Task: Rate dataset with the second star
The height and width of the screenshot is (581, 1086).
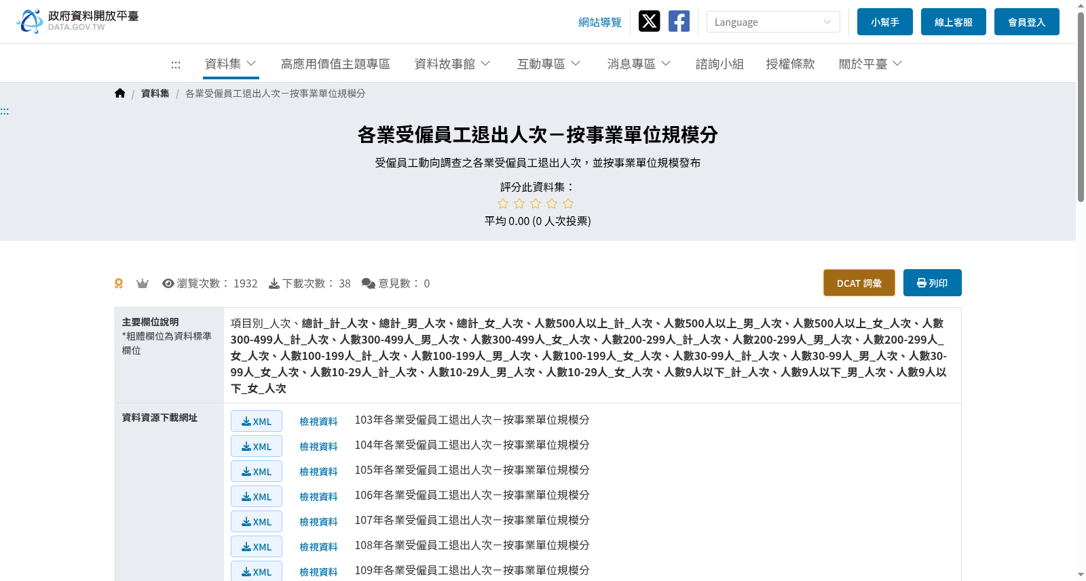Action: 519,203
